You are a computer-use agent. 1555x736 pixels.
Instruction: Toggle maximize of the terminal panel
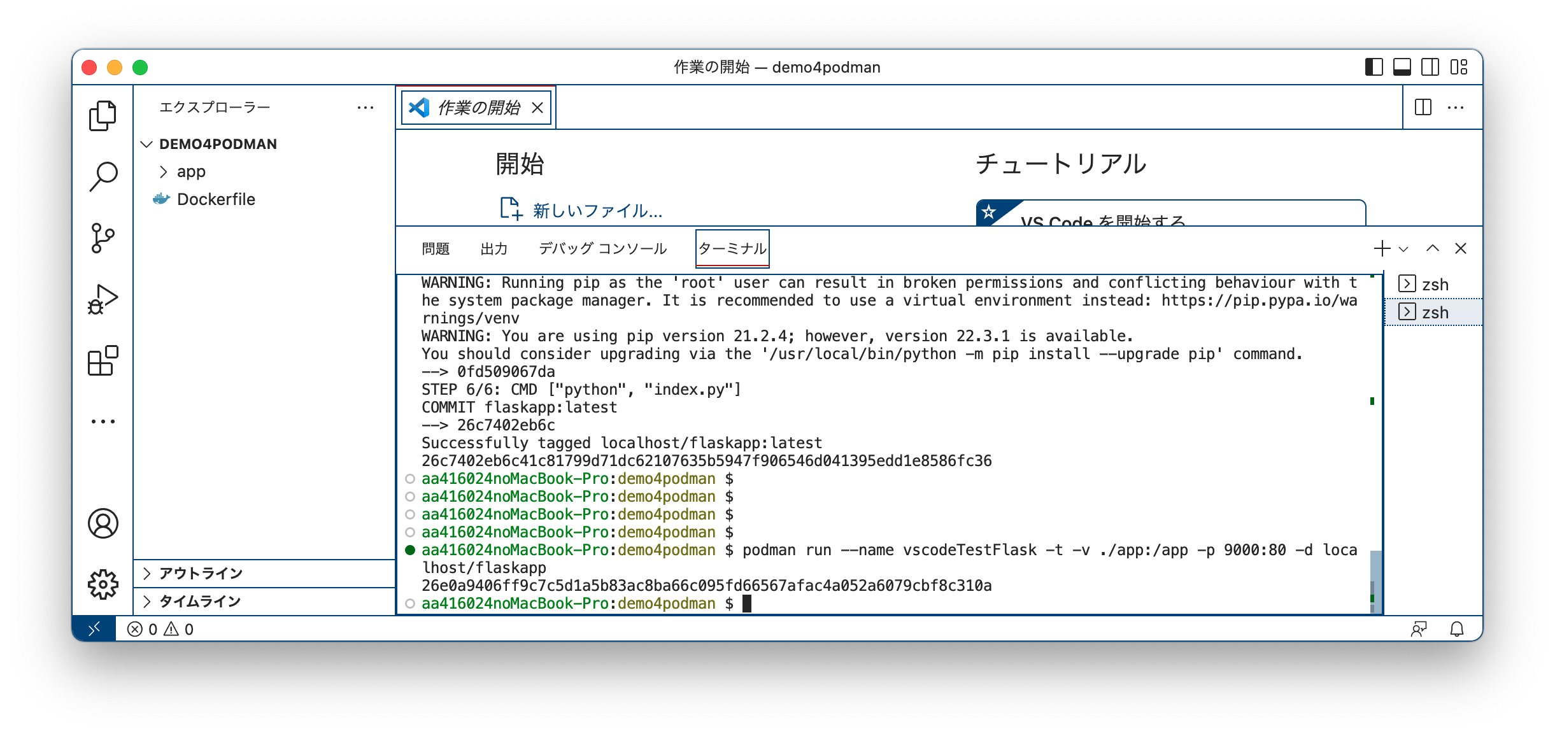pos(1433,248)
